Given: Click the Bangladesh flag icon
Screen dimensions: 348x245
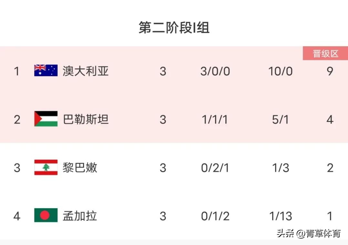Looking at the screenshot, I should 46,216.
